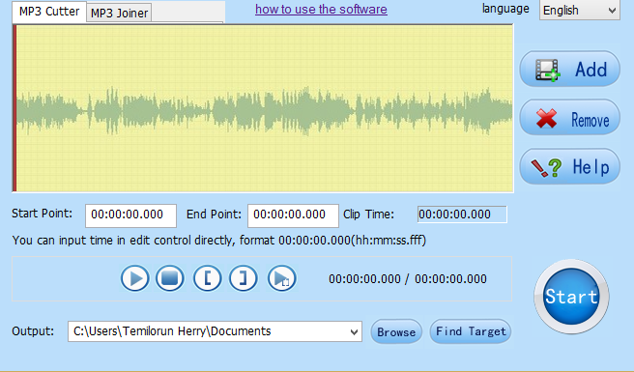The image size is (634, 372).
Task: Play the selected clip preview icon
Action: point(282,278)
